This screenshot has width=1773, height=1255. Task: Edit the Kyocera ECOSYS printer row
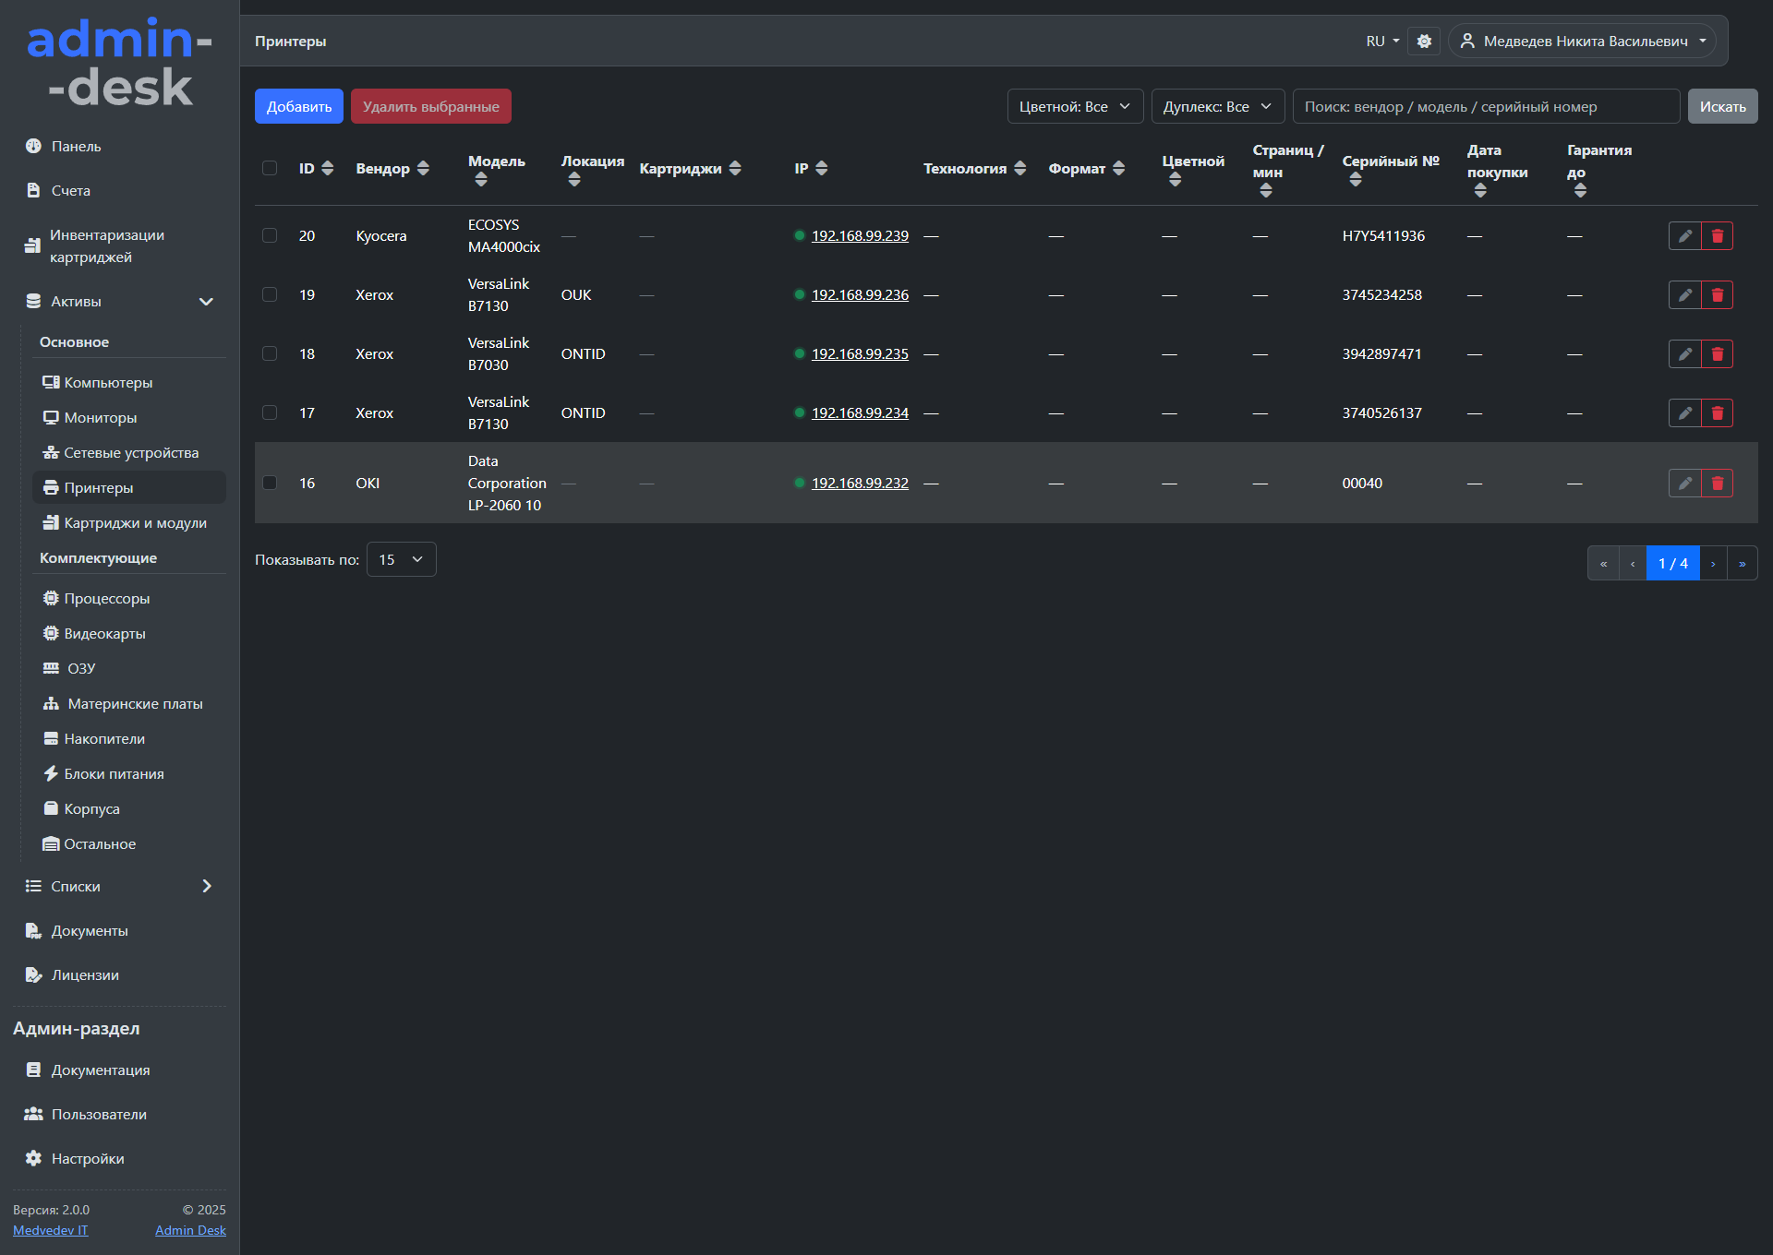[x=1684, y=236]
